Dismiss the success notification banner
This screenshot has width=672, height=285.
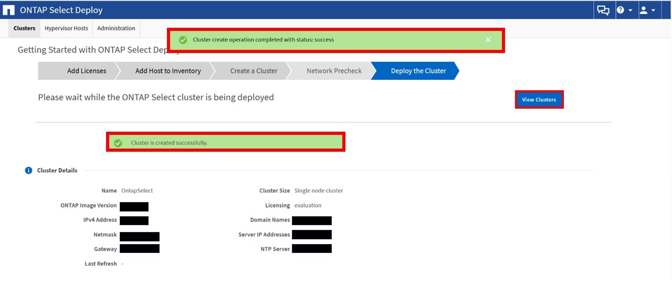(488, 40)
